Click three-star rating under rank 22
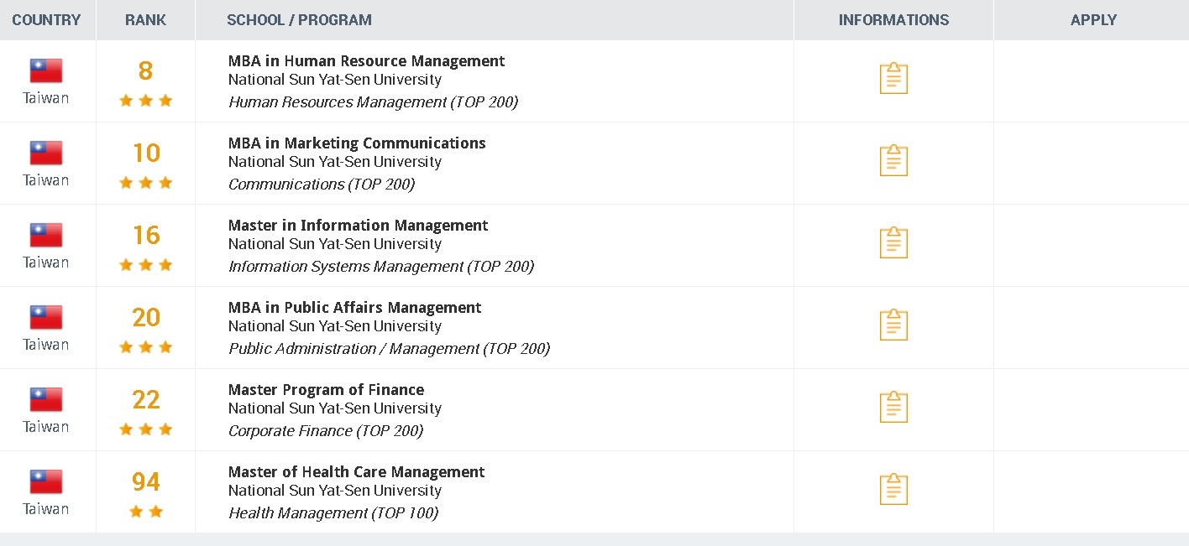This screenshot has width=1189, height=546. point(145,429)
